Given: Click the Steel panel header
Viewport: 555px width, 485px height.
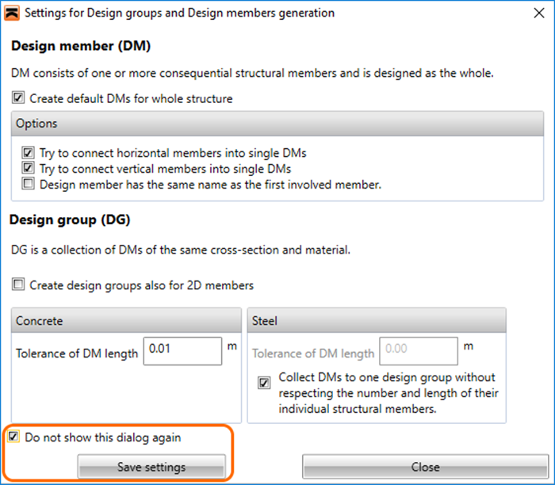Looking at the screenshot, I should point(377,321).
